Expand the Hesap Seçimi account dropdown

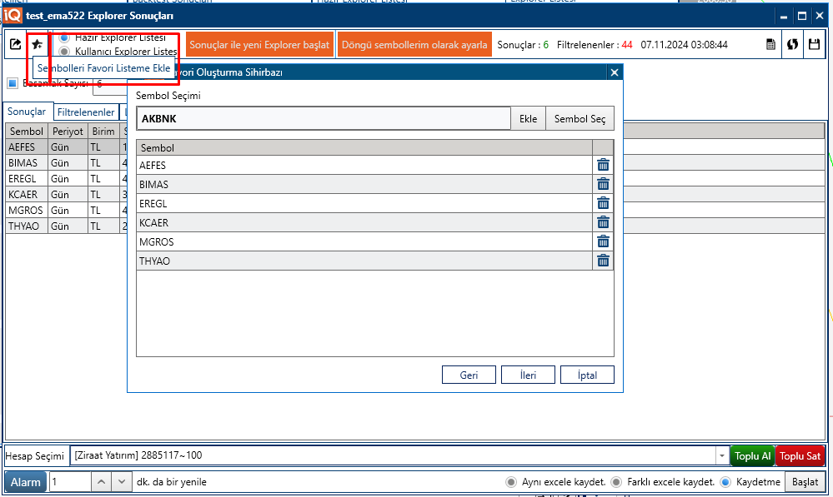click(x=721, y=455)
